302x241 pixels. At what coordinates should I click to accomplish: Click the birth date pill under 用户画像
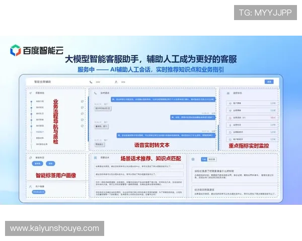(39, 192)
